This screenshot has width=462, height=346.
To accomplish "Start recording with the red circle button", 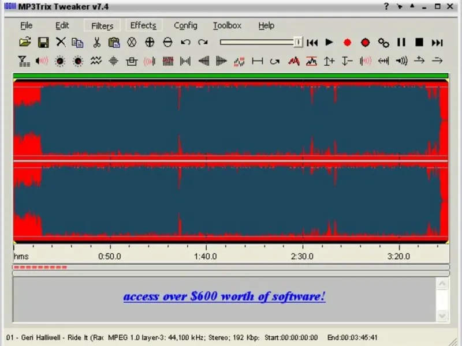I will pyautogui.click(x=348, y=43).
